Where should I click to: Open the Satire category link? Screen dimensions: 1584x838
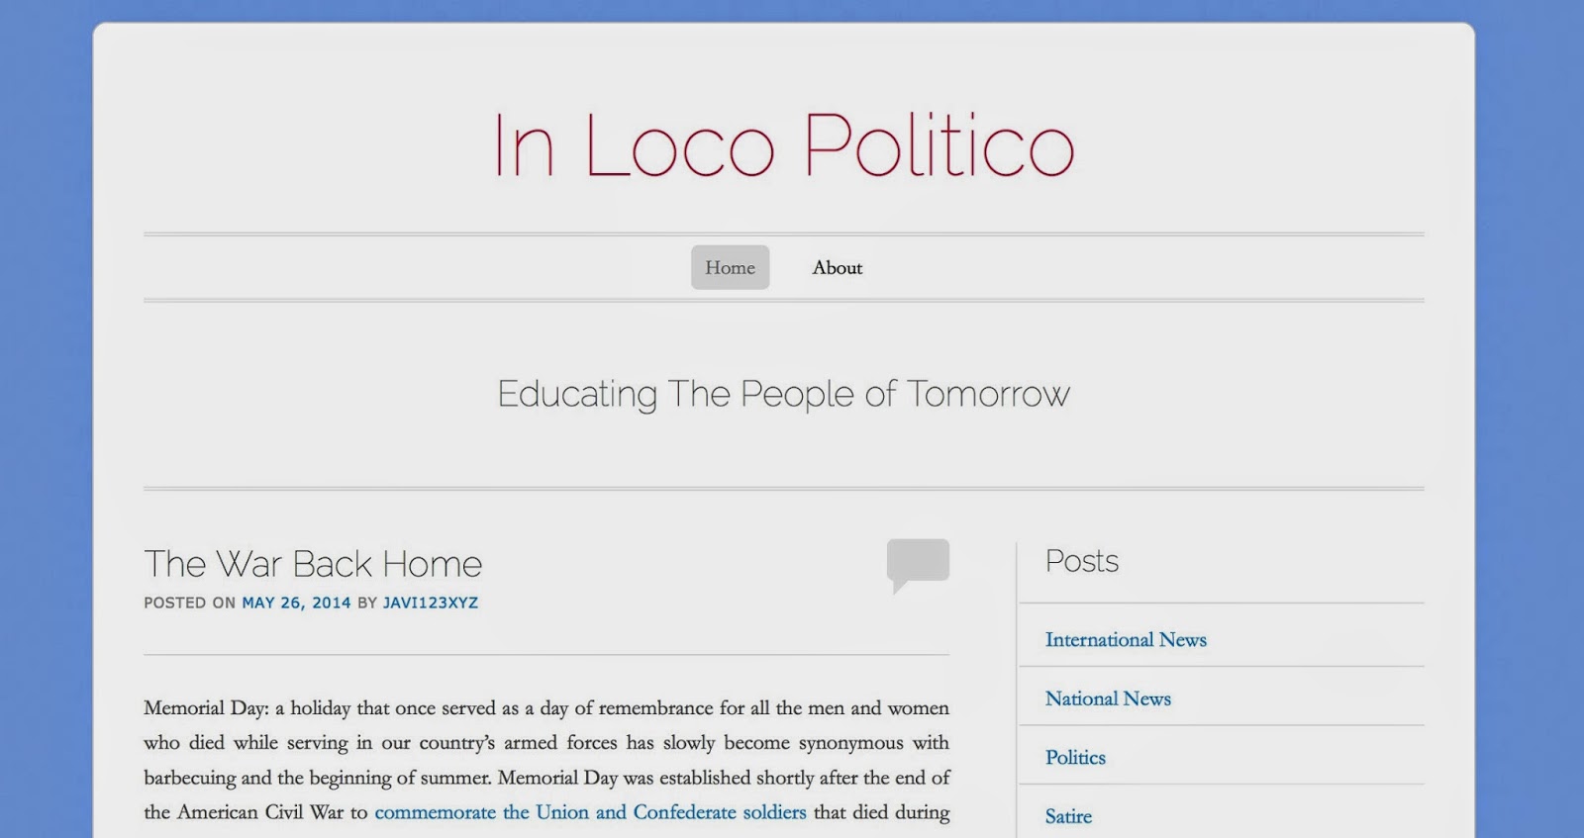tap(1068, 816)
